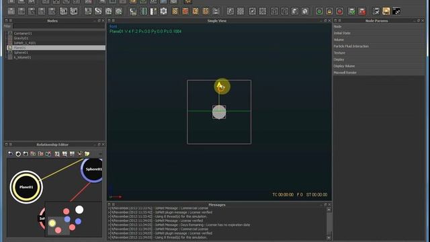Expand the Node section in Node Params

point(379,26)
